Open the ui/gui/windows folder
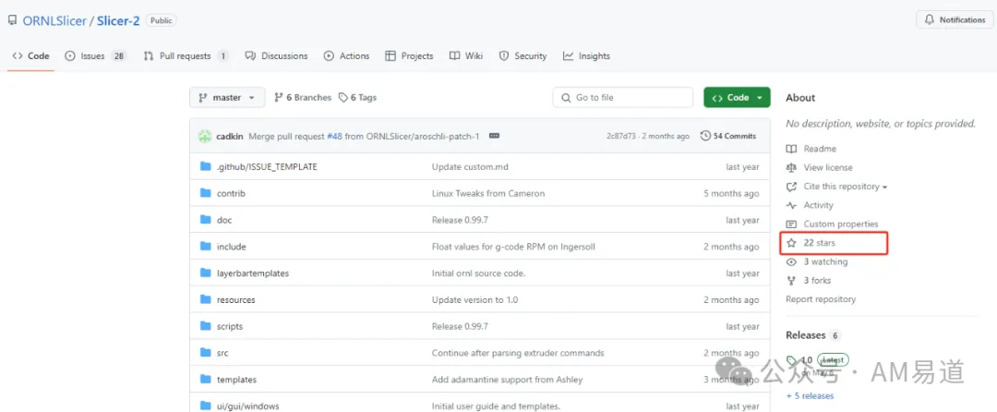 coord(248,406)
